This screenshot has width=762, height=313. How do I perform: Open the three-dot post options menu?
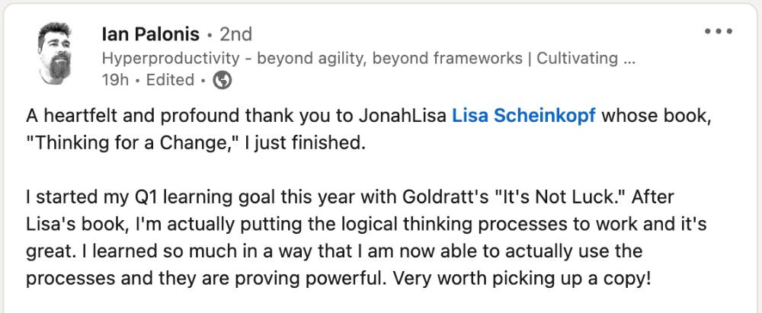pos(719,32)
